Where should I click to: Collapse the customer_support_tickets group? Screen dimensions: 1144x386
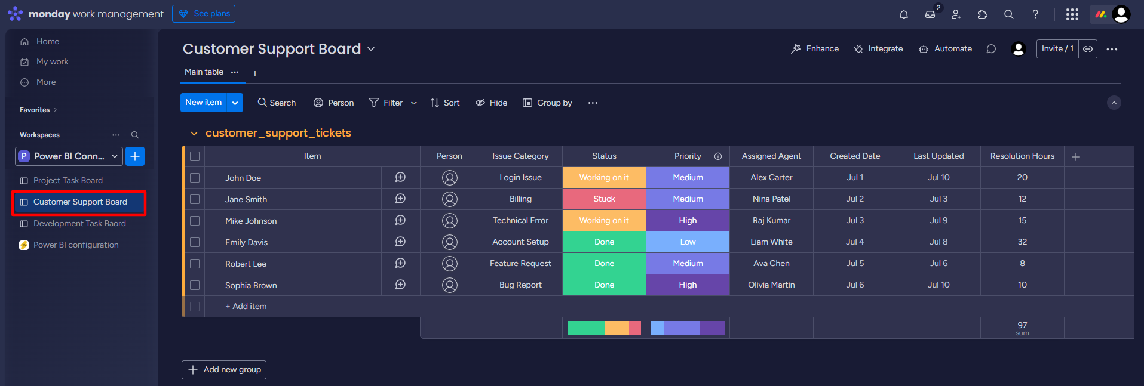(194, 133)
